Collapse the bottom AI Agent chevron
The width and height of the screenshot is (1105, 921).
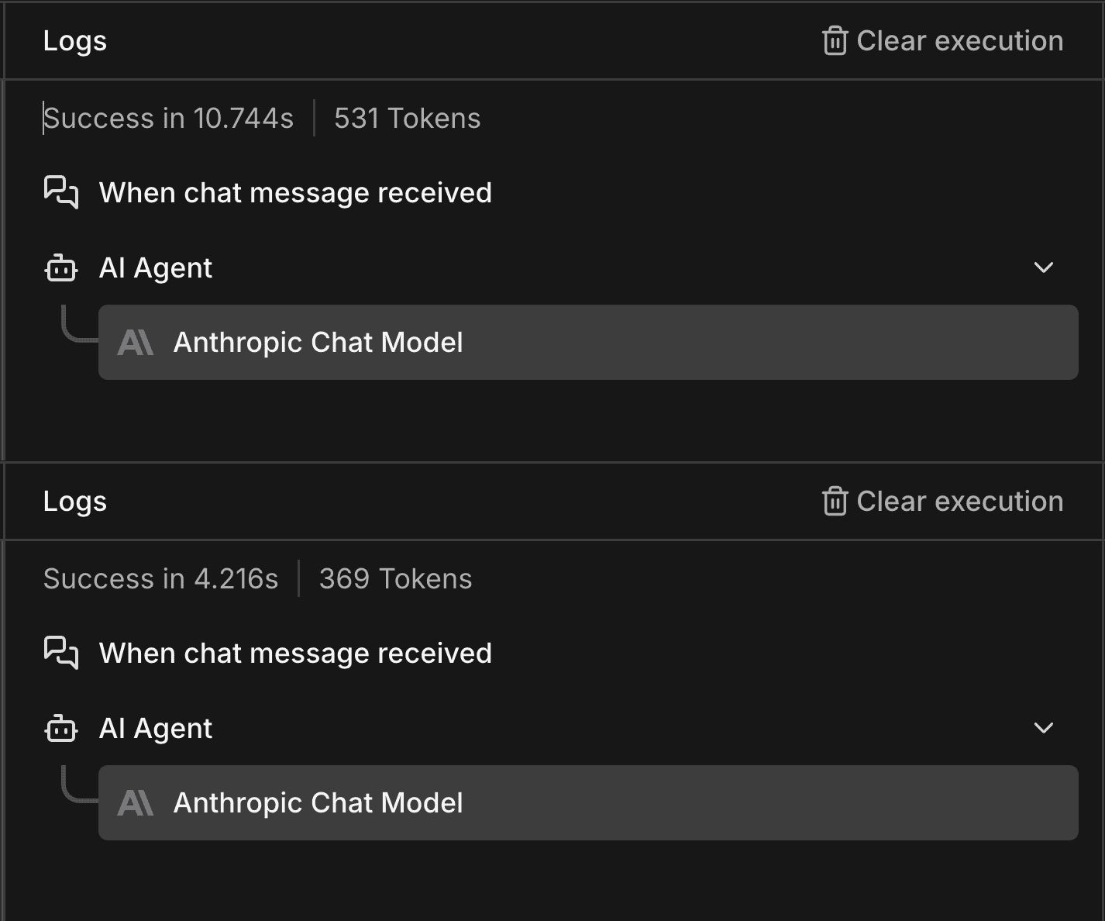click(1044, 728)
